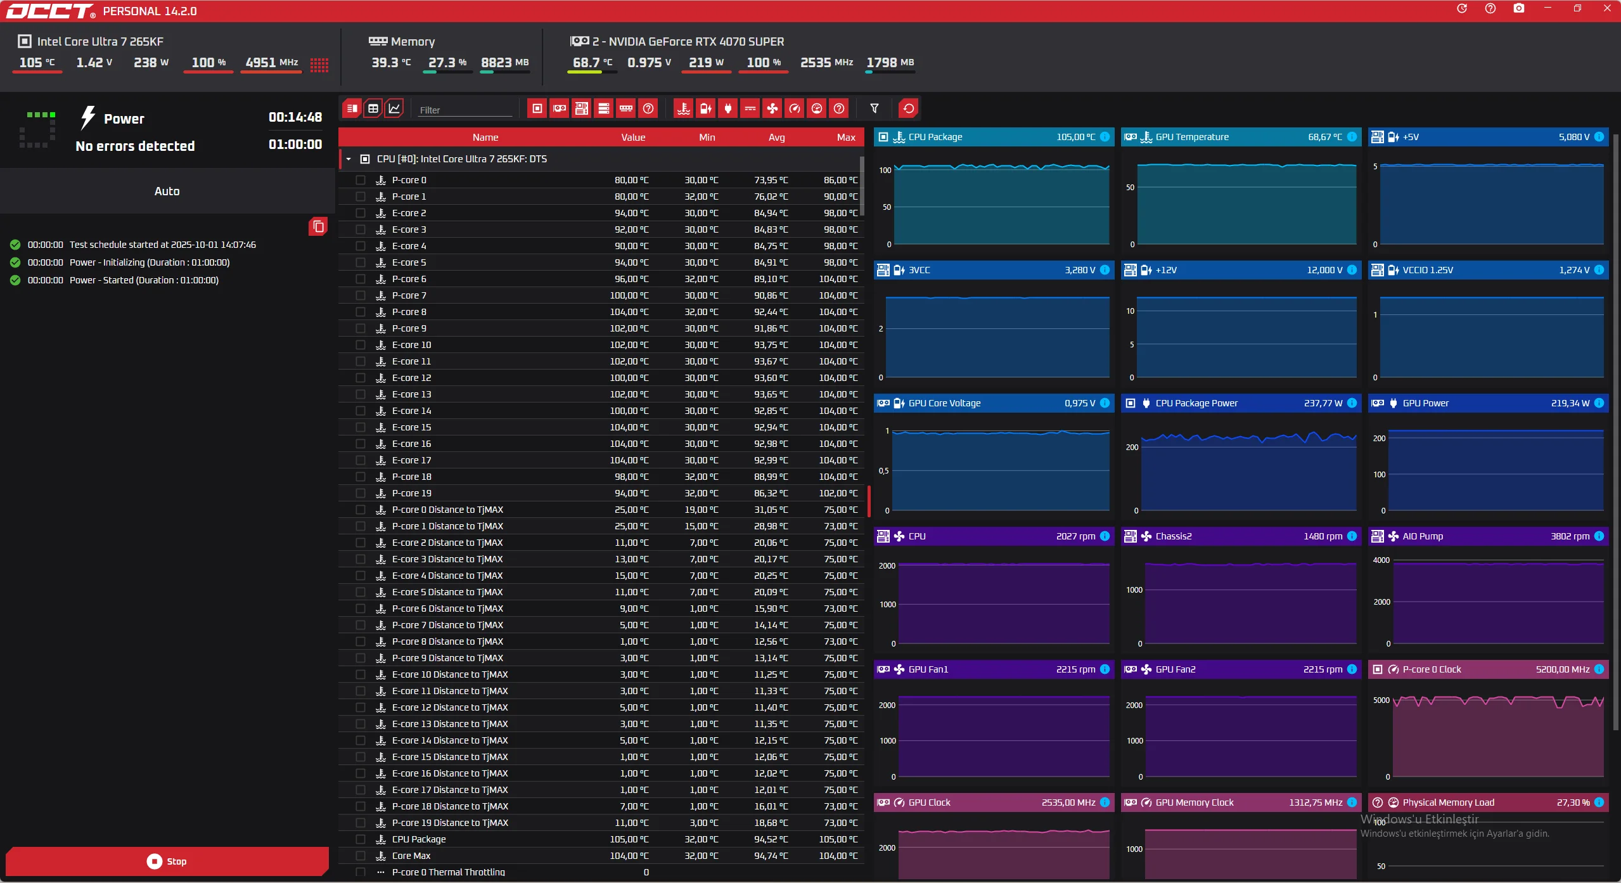Click the Auto schedule button
The image size is (1621, 883).
(167, 191)
